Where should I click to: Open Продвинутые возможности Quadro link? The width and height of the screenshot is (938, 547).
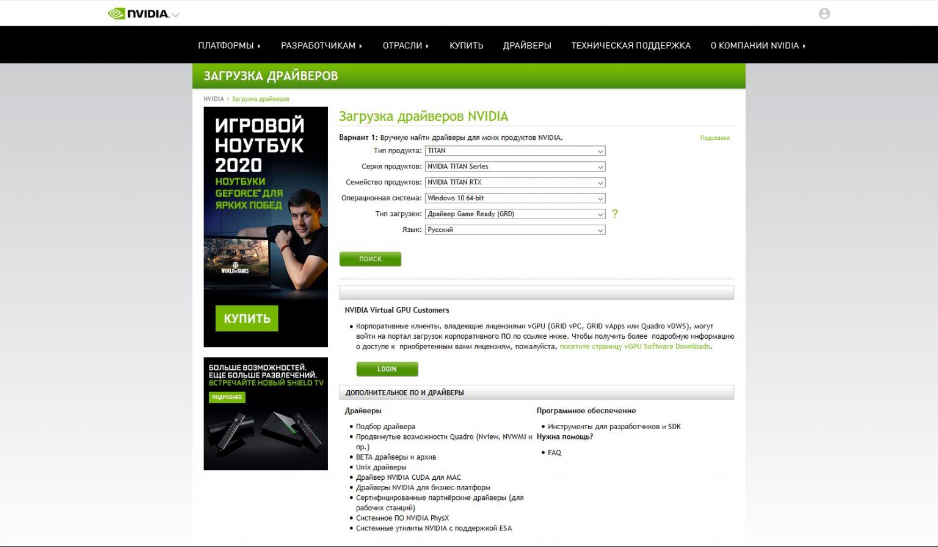443,441
